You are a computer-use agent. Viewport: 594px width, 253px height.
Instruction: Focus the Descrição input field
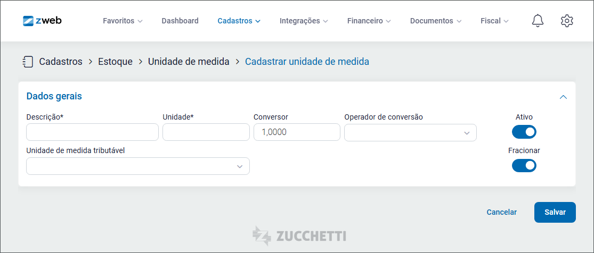coord(93,132)
